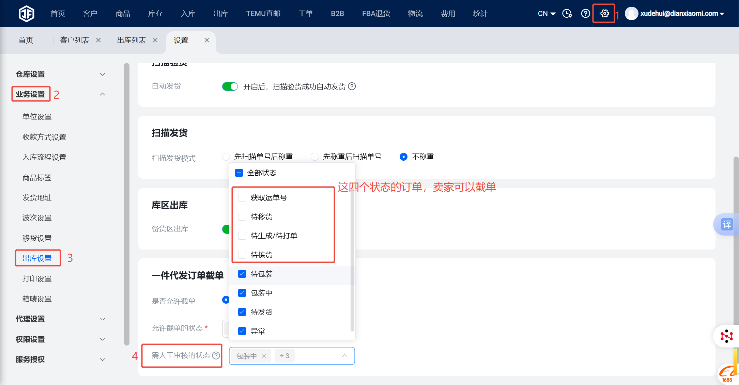Open 单位设置 in sidebar
The image size is (739, 385).
coord(37,117)
